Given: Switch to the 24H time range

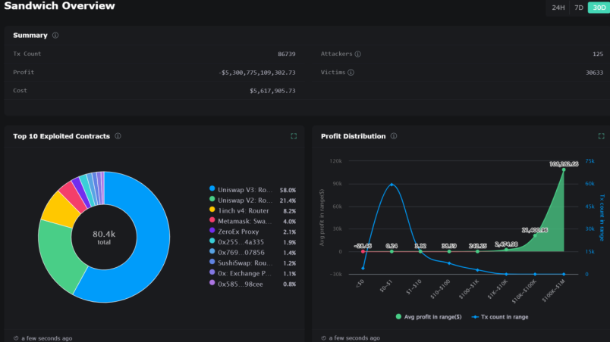Looking at the screenshot, I should (558, 8).
